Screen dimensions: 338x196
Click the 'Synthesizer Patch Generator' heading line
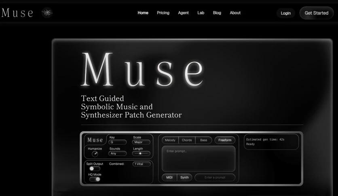click(131, 115)
